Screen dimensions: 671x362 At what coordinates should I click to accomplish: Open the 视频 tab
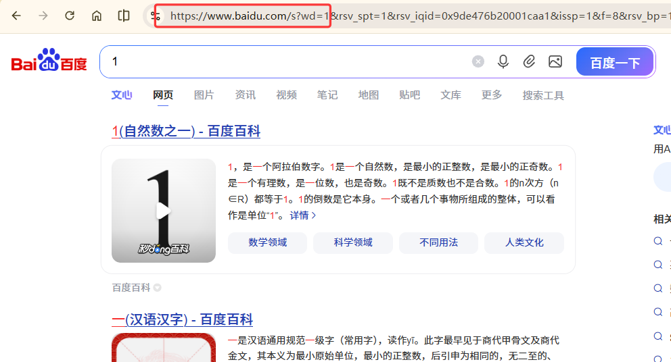286,95
